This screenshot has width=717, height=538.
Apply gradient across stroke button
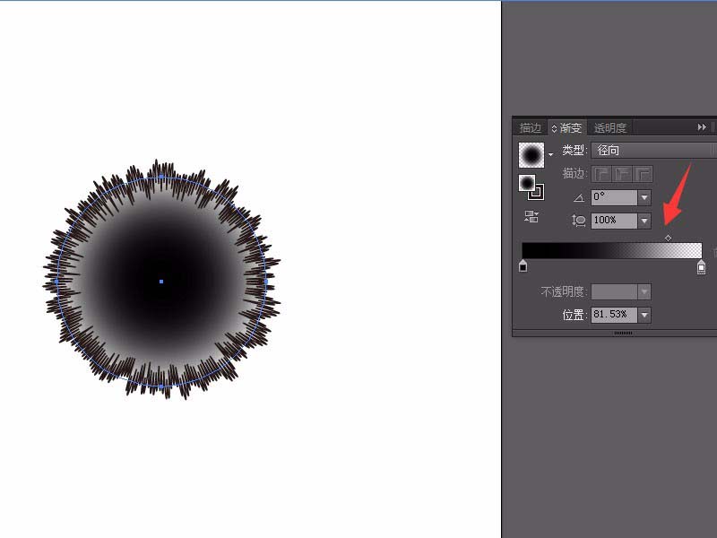click(x=644, y=174)
